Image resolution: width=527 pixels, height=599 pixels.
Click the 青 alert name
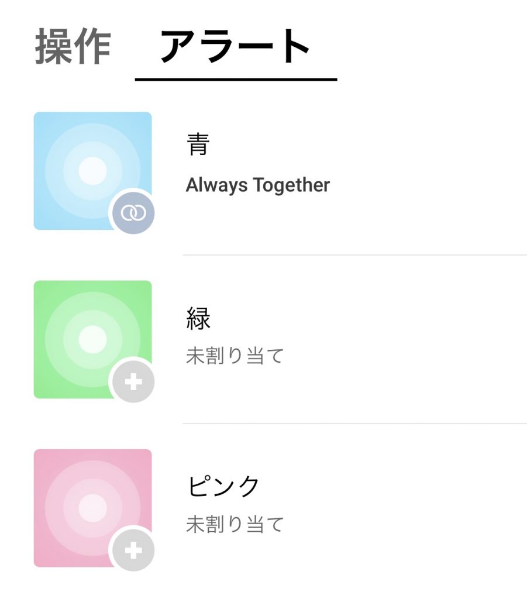[198, 144]
